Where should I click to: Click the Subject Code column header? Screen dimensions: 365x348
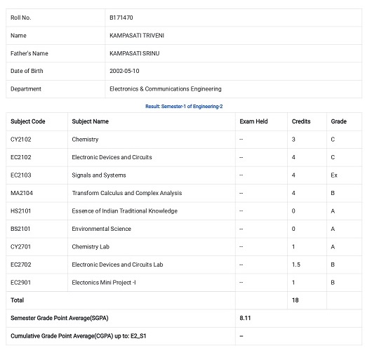click(x=28, y=121)
